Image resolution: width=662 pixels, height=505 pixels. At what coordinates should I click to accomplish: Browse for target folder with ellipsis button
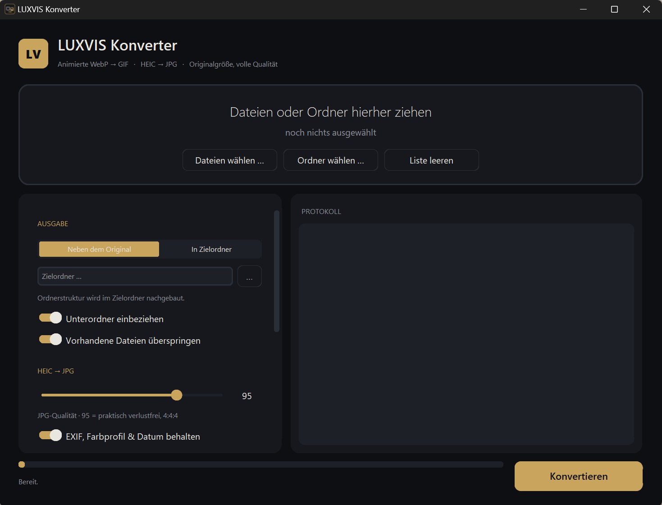point(250,276)
